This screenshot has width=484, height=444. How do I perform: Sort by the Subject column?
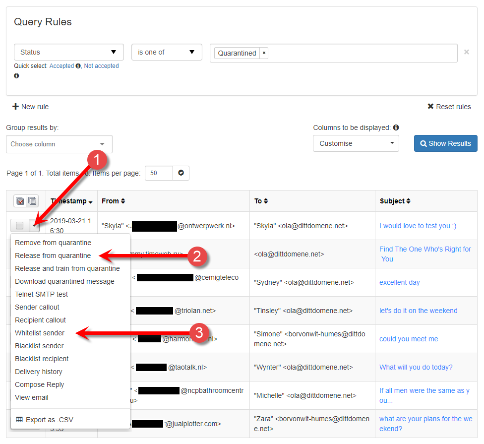pyautogui.click(x=395, y=201)
